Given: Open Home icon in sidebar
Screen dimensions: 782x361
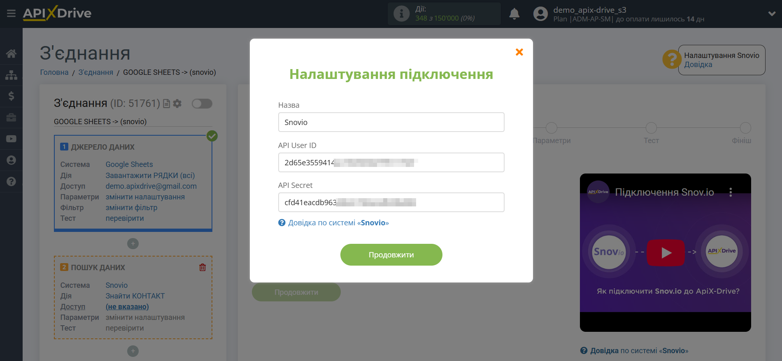Looking at the screenshot, I should click(x=11, y=53).
